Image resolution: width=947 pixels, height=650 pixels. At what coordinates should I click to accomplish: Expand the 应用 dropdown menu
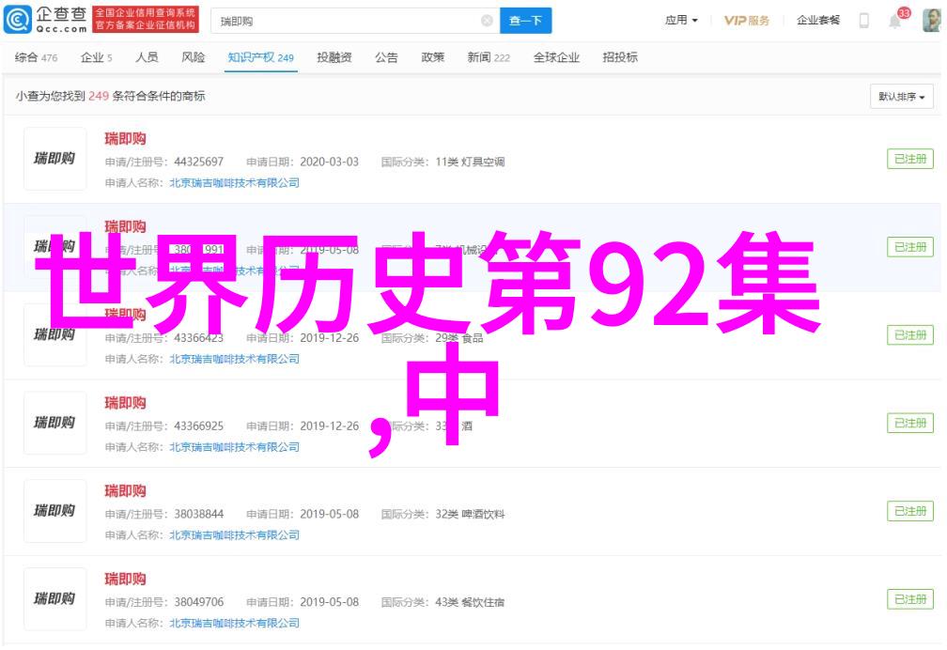(x=681, y=21)
